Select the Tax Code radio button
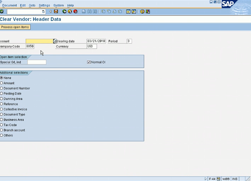This screenshot has height=181, width=251. (x=1, y=125)
